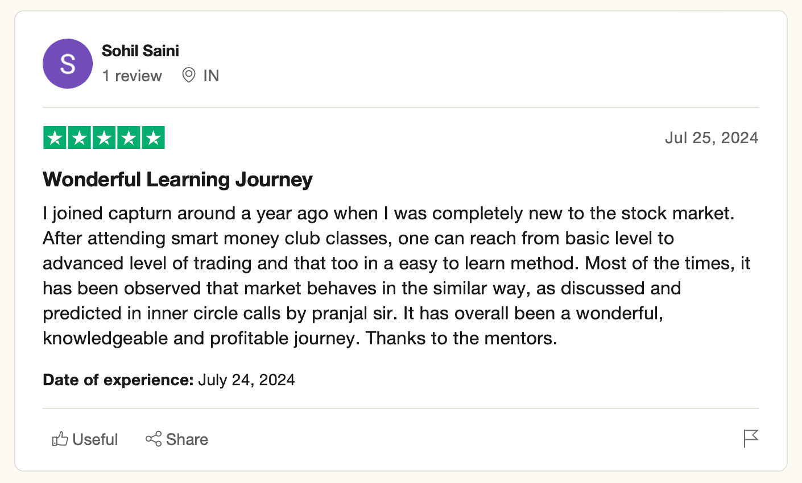802x483 pixels.
Task: Click the second green rating star
Action: [80, 138]
